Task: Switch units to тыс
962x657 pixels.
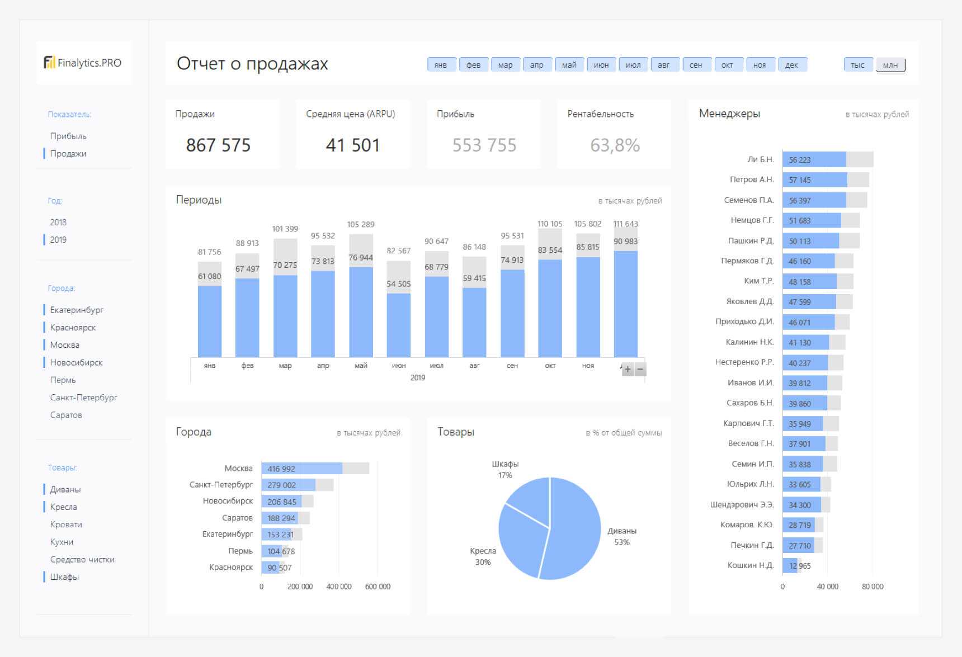Action: pyautogui.click(x=858, y=65)
